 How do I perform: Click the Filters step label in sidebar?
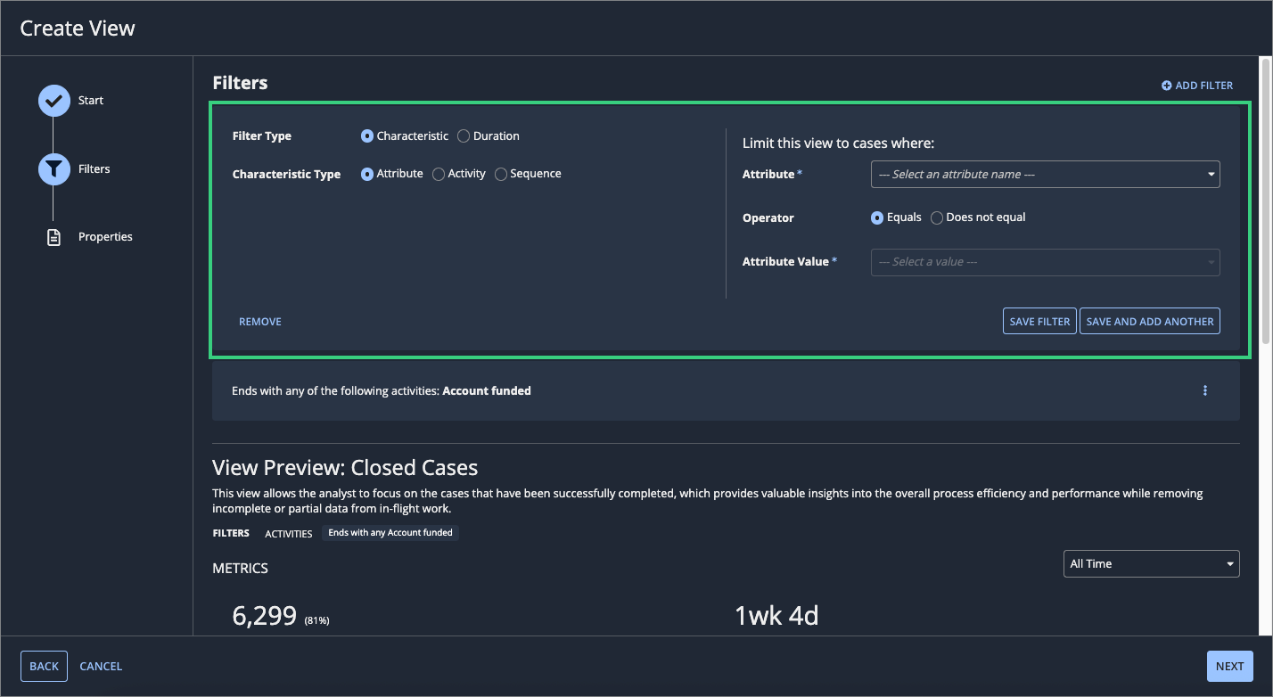pyautogui.click(x=94, y=168)
